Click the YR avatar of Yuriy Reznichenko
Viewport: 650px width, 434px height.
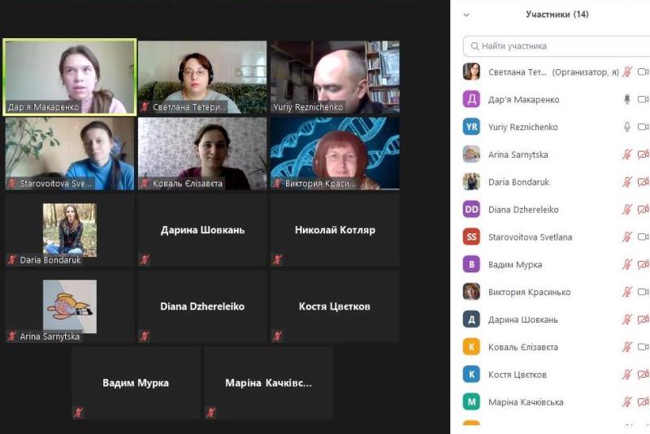(471, 127)
